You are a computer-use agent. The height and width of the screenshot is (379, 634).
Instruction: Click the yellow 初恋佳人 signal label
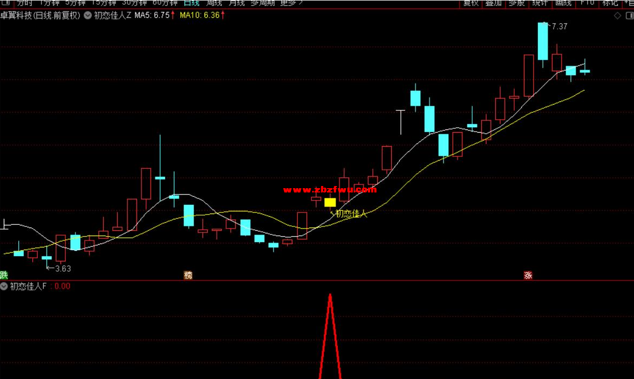[x=351, y=213]
